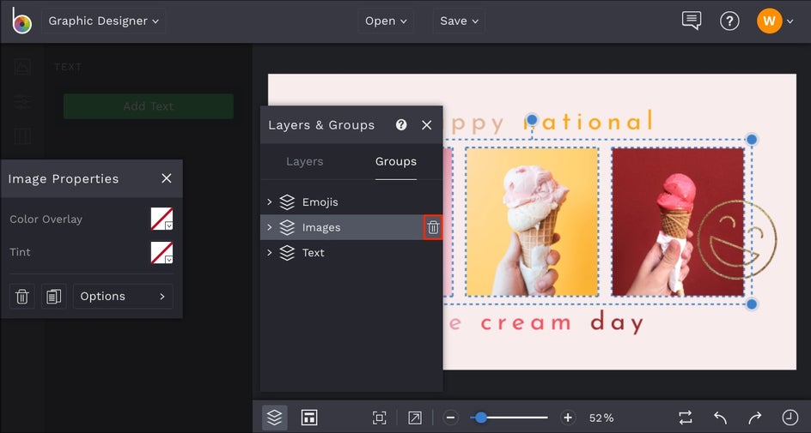Open the Color Overlay swatch

162,219
